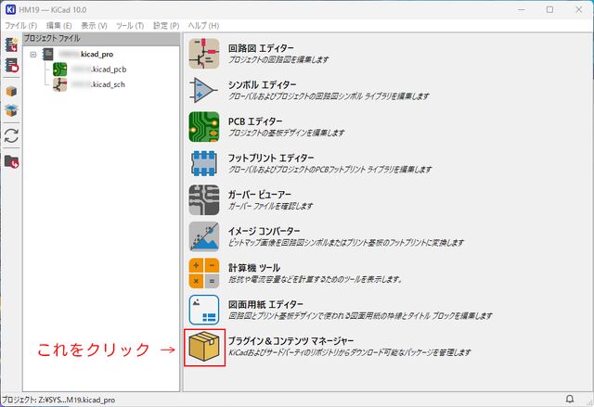Open the 編集 (E) menu
Image resolution: width=594 pixels, height=407 pixels.
point(58,25)
